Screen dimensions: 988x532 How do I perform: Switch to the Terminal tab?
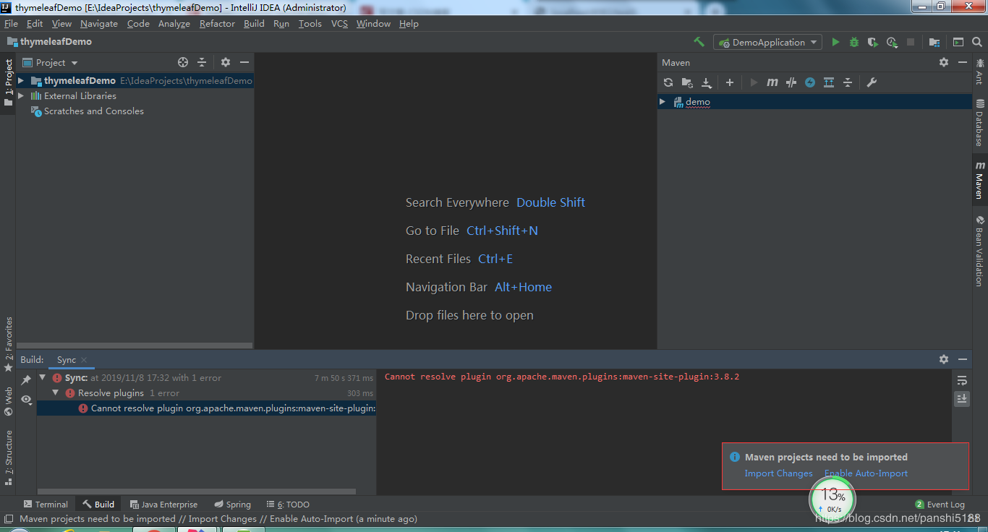click(46, 504)
